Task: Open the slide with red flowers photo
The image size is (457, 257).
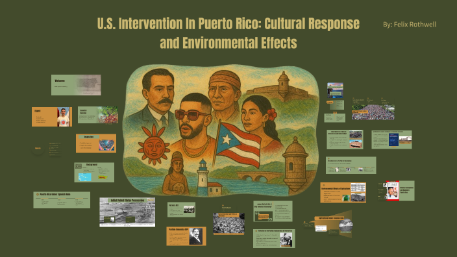Action: 98,115
